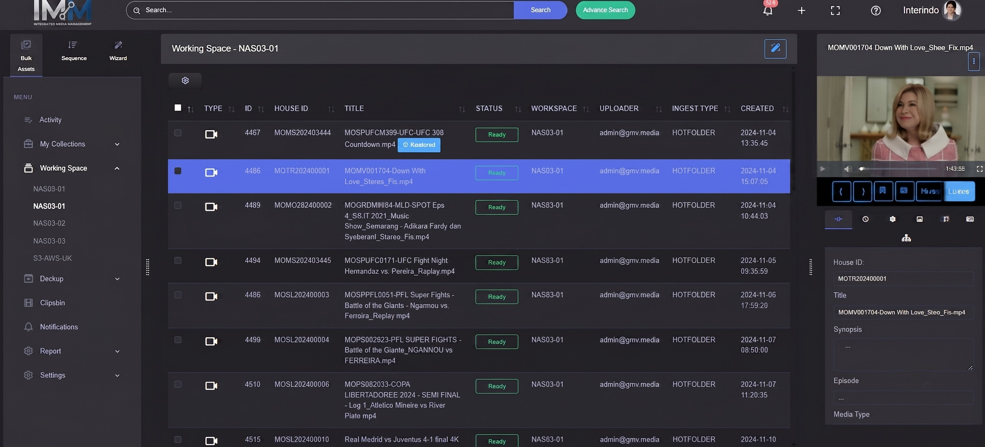Viewport: 985px width, 447px height.
Task: Check the box for asset 4515
Action: pyautogui.click(x=178, y=439)
